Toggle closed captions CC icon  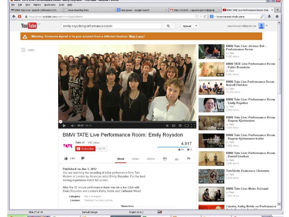click(x=174, y=126)
